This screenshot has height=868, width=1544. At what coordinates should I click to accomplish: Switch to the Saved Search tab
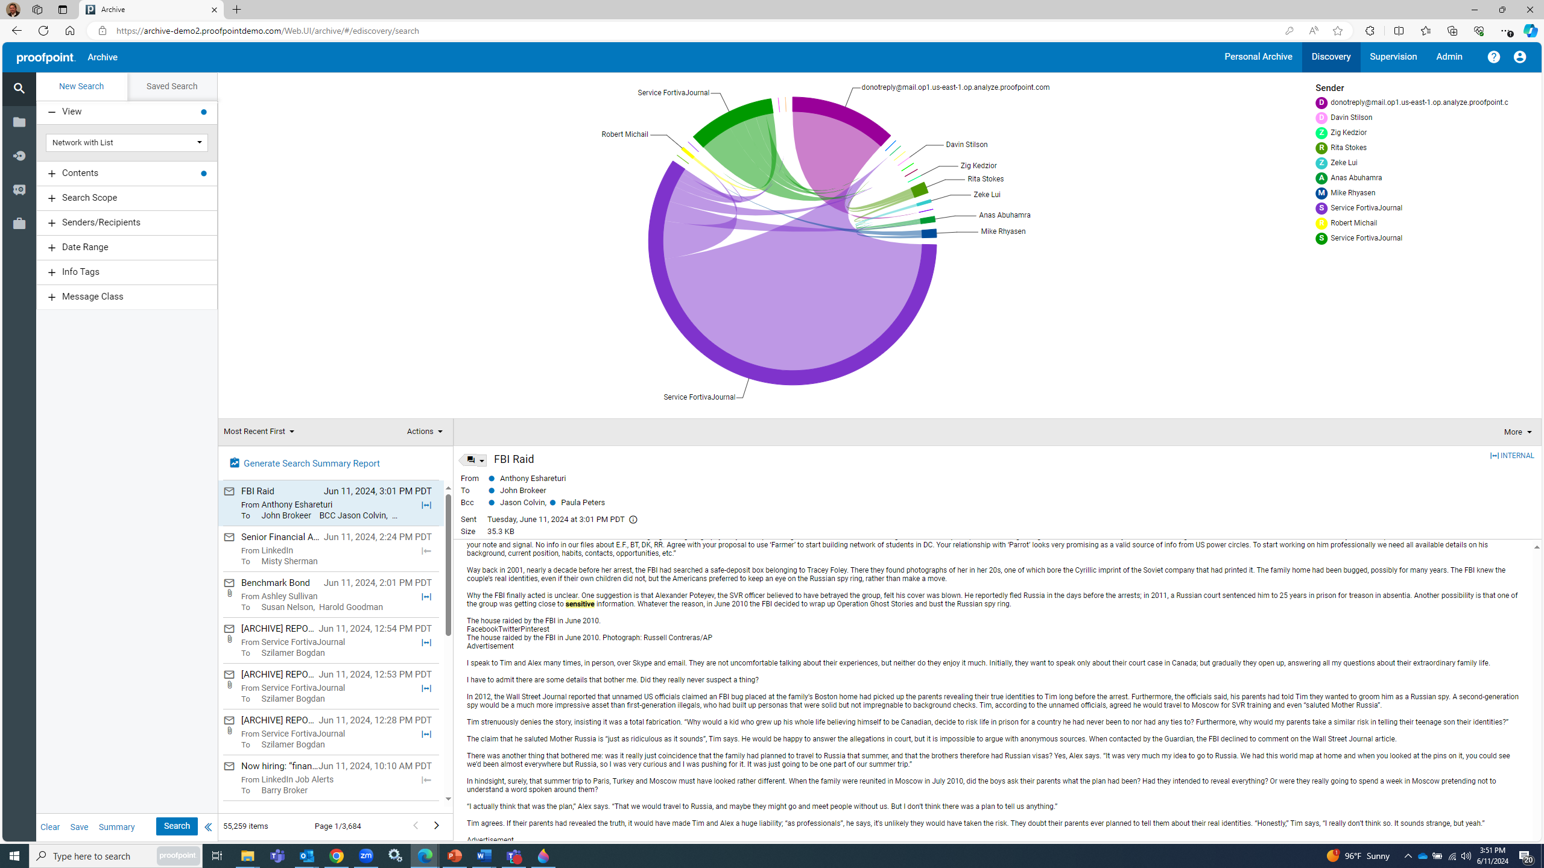(x=172, y=87)
